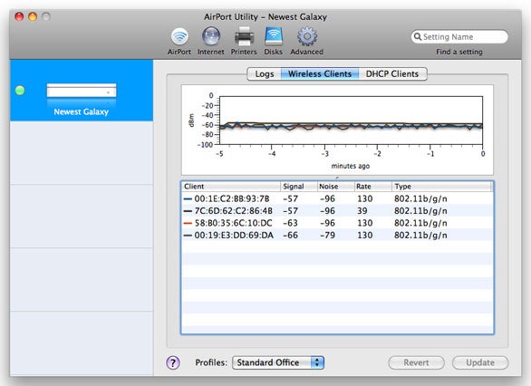The width and height of the screenshot is (531, 386).
Task: Click the help question mark button
Action: [173, 363]
